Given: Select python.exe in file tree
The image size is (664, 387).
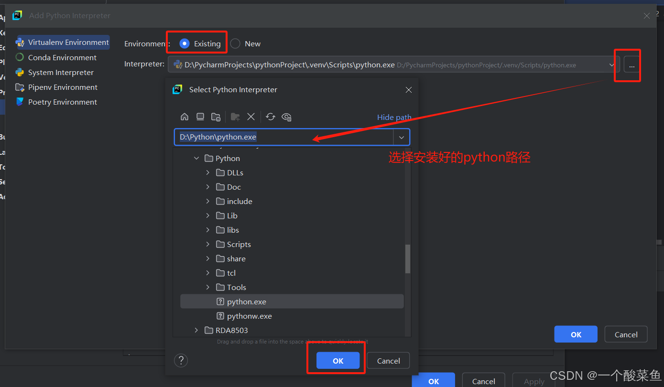Looking at the screenshot, I should pyautogui.click(x=292, y=301).
